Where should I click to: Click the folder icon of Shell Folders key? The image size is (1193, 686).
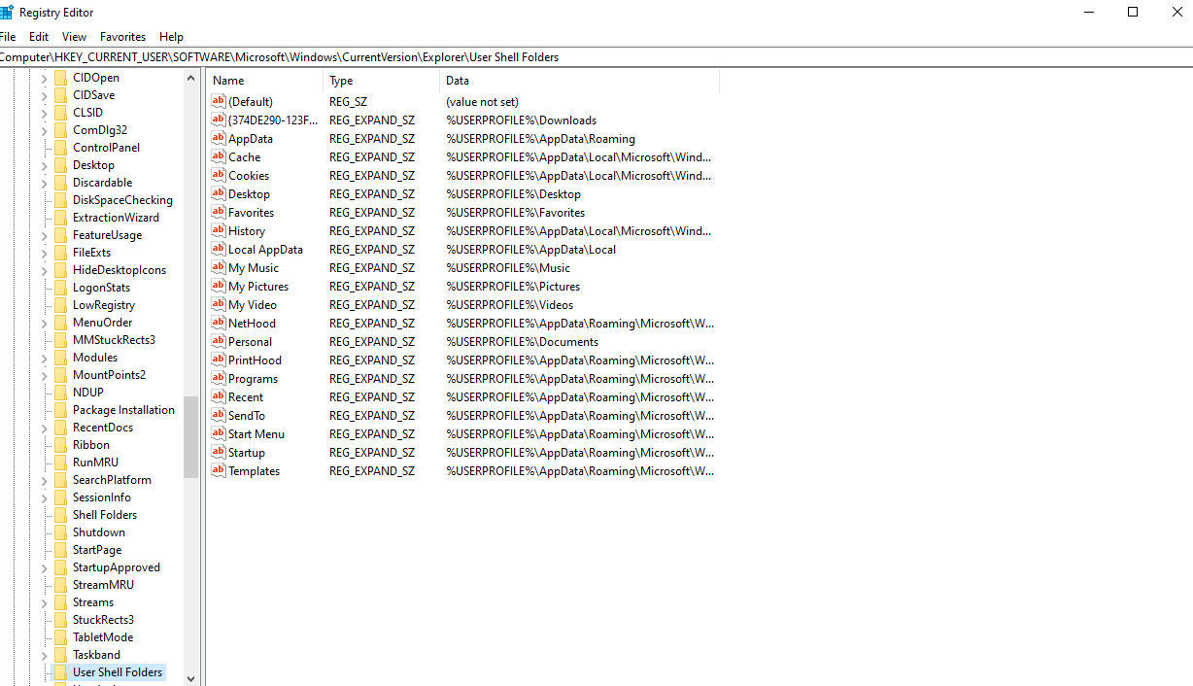pyautogui.click(x=60, y=515)
